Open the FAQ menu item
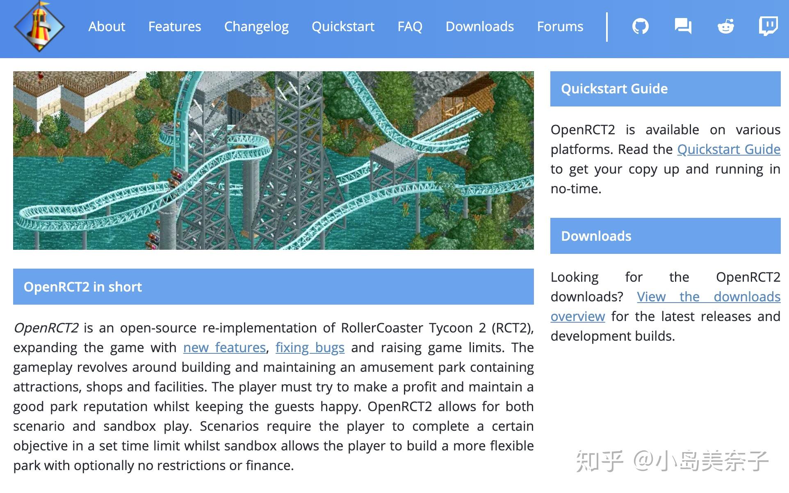Image resolution: width=789 pixels, height=493 pixels. click(410, 27)
